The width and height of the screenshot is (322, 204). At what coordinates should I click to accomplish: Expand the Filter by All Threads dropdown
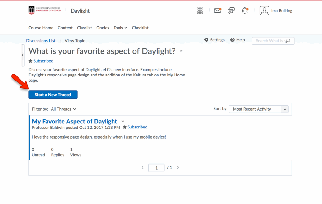(x=64, y=109)
